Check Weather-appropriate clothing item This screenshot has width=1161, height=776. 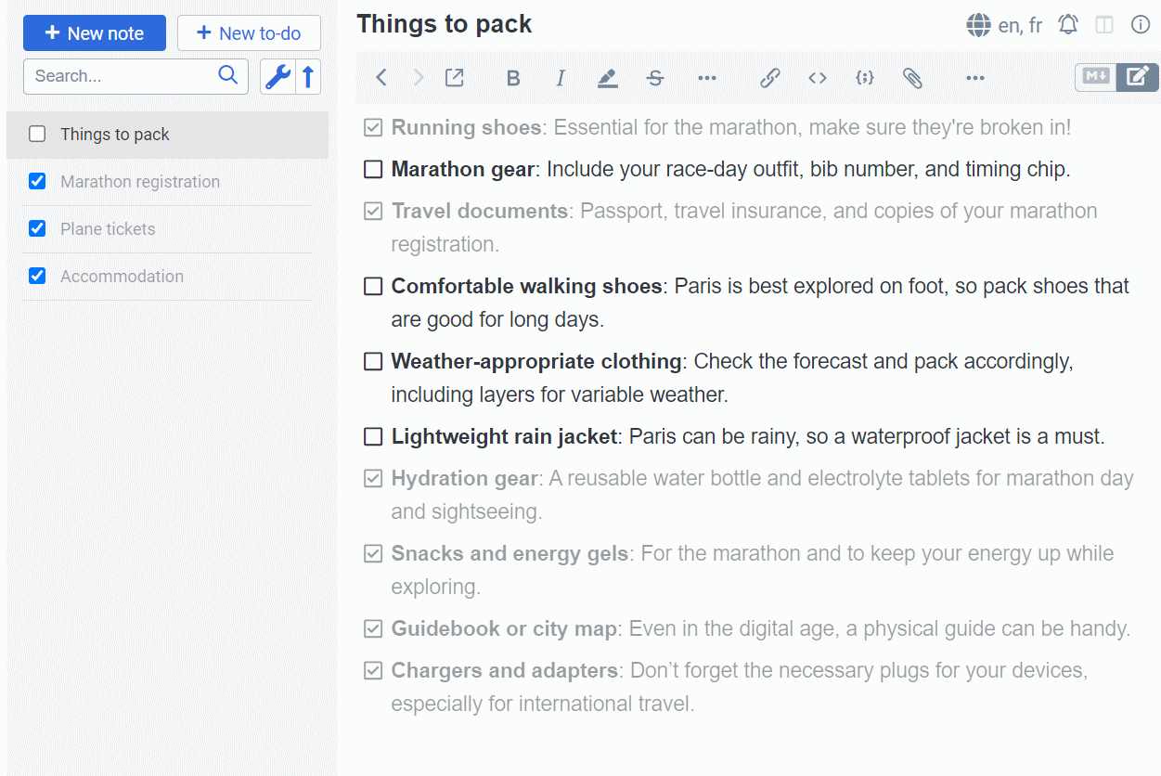point(373,362)
